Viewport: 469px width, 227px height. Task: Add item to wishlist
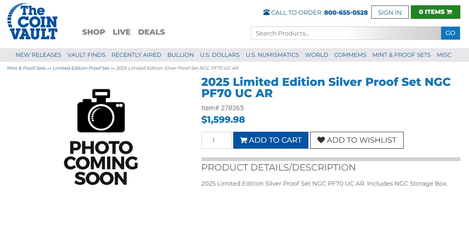click(357, 140)
